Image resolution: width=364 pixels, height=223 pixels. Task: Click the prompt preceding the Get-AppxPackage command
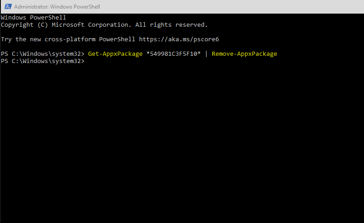pyautogui.click(x=43, y=54)
